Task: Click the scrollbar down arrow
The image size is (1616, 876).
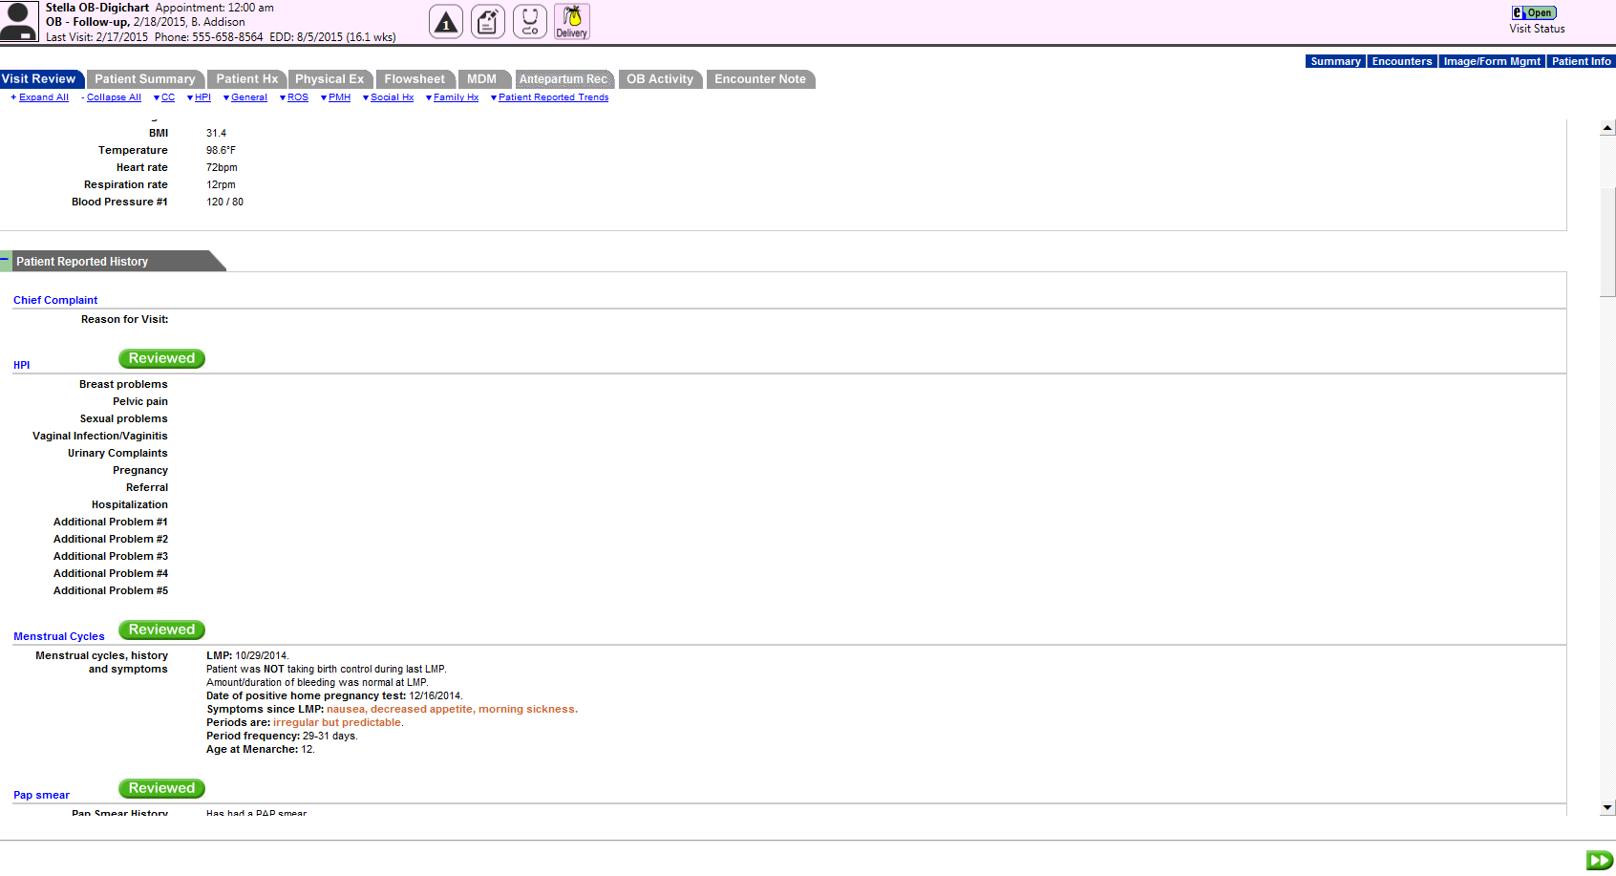Action: (1607, 807)
